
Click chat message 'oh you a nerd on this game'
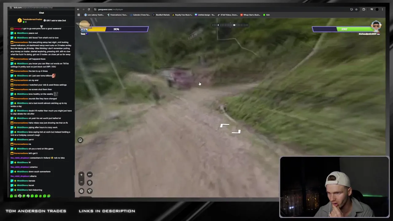(x=41, y=149)
